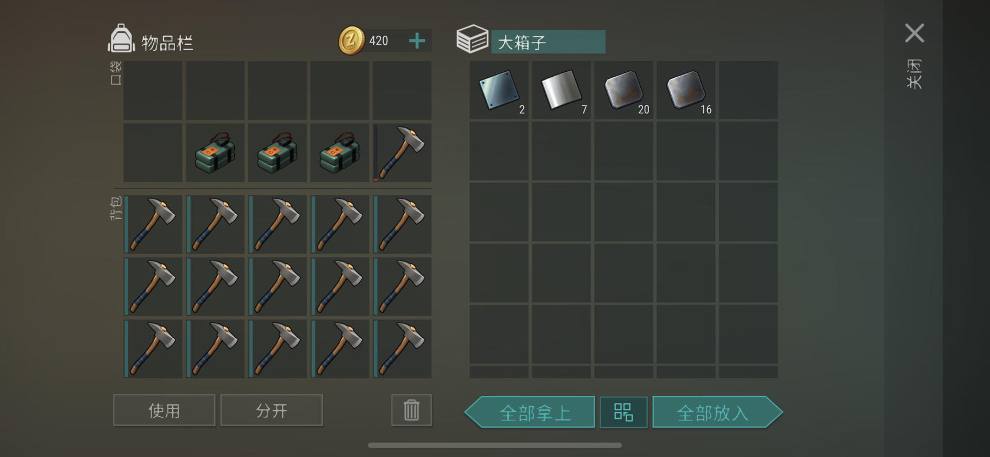Viewport: 990px width, 457px height.
Task: Click the sort grid icon between transfer buttons
Action: pyautogui.click(x=623, y=412)
